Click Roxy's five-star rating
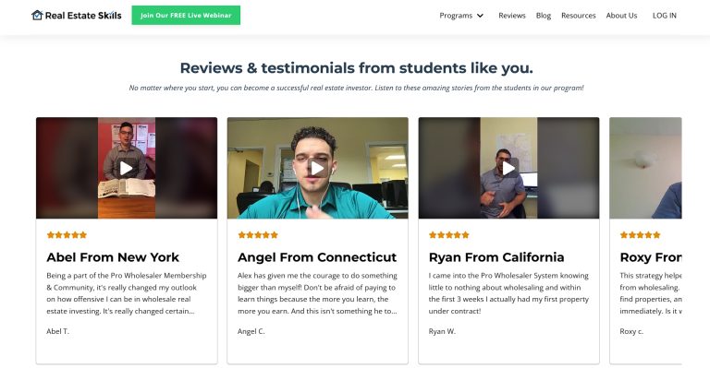 (640, 235)
